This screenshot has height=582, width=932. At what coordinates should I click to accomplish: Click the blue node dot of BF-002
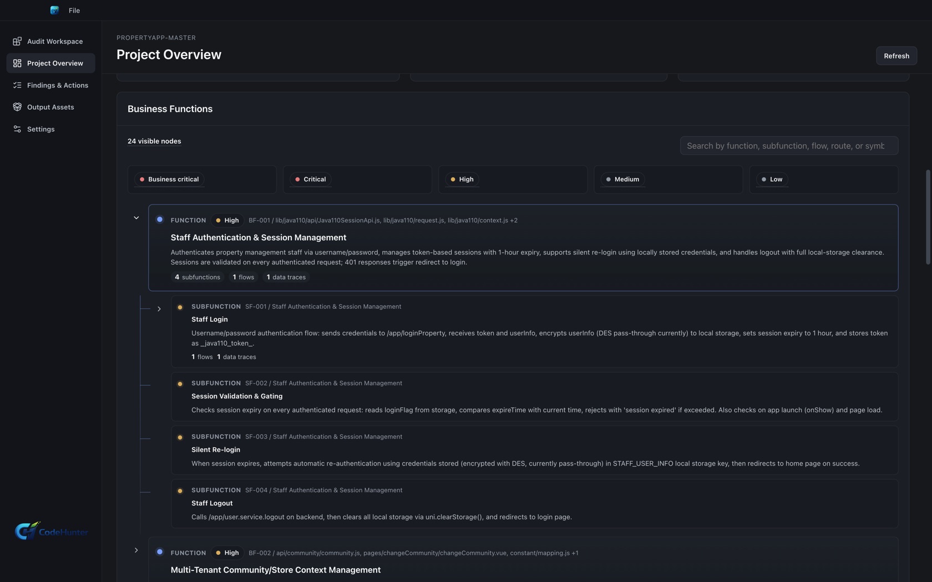coord(160,552)
